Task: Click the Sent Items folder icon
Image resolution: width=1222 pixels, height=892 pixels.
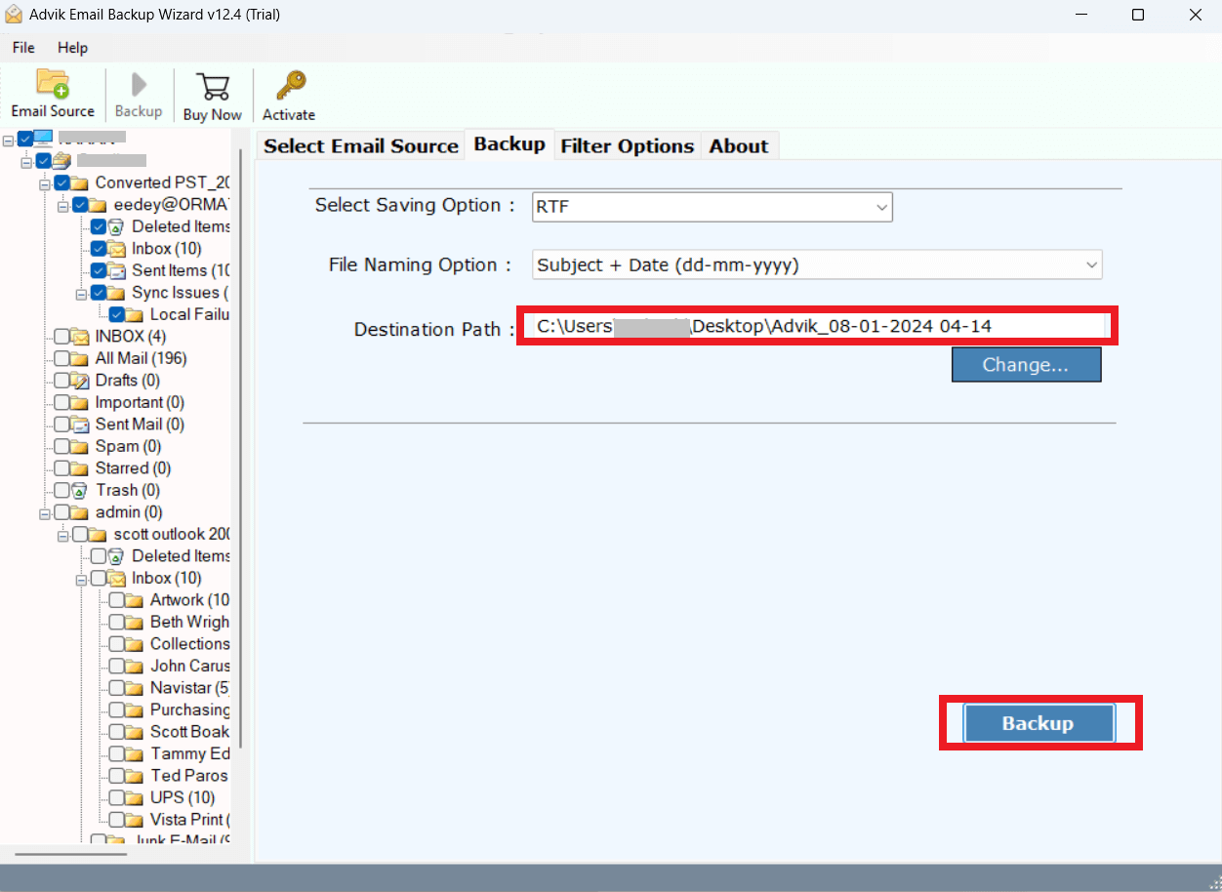Action: point(116,270)
